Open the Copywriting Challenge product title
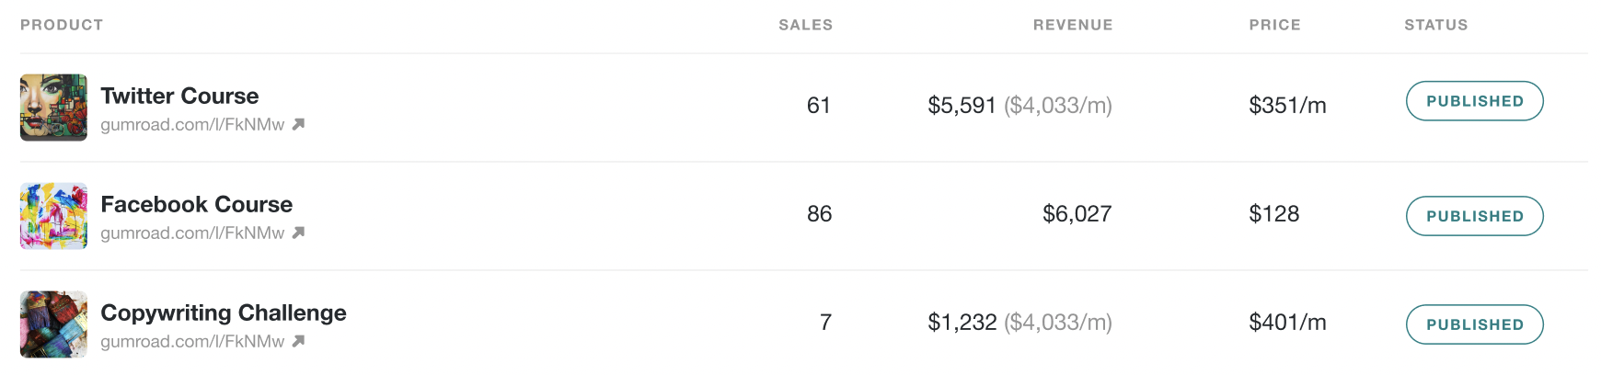The width and height of the screenshot is (1601, 375). [224, 313]
